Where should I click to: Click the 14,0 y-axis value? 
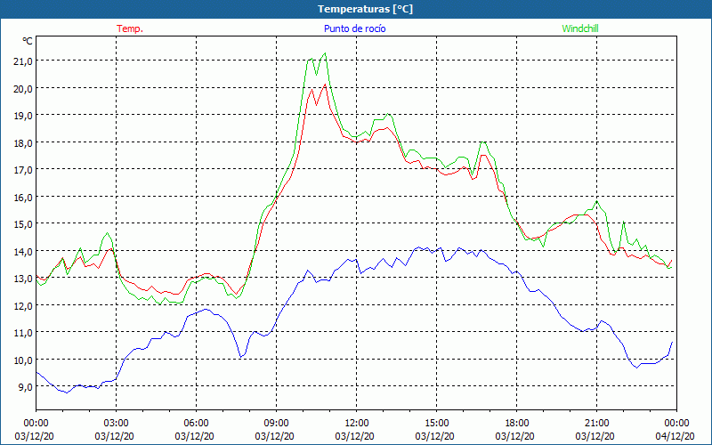point(23,251)
